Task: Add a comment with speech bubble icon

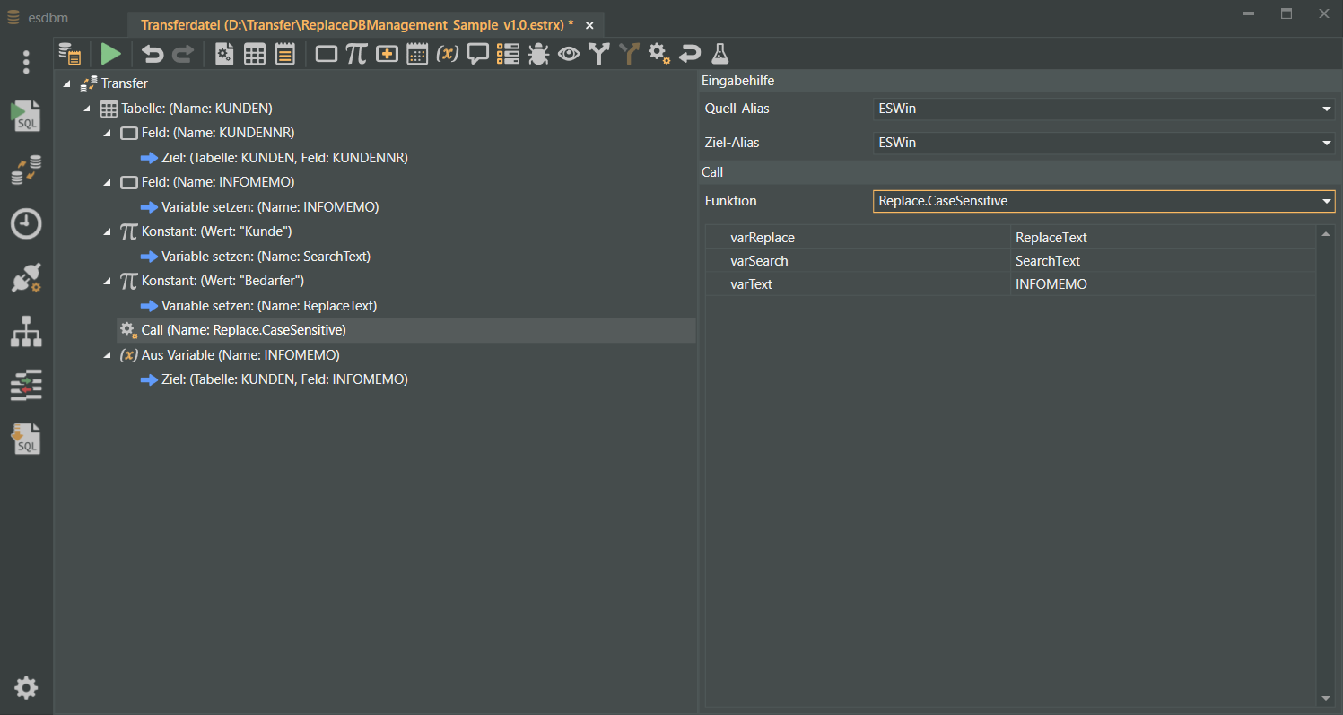Action: [x=478, y=54]
